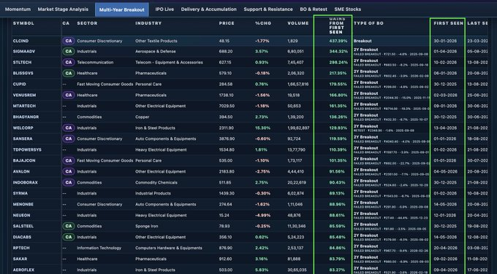Switch to the Momentum tab

(18, 9)
